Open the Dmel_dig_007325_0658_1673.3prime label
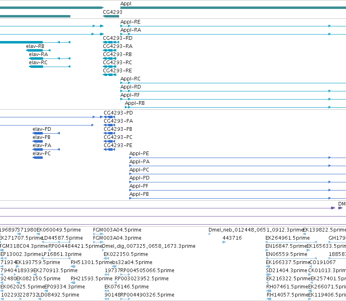Viewport: 346px width, 301px height. [x=149, y=246]
